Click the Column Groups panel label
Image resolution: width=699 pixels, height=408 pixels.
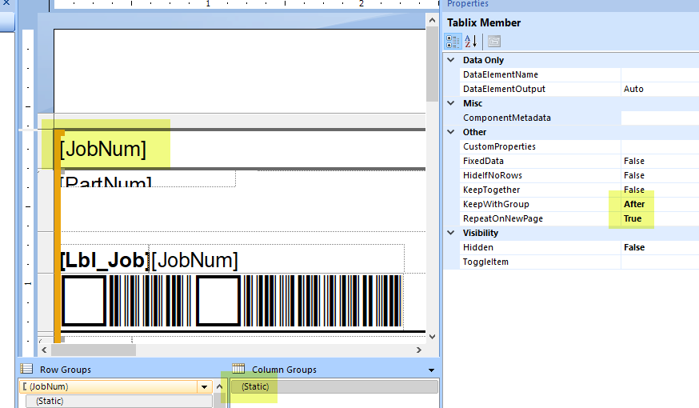[x=285, y=370]
